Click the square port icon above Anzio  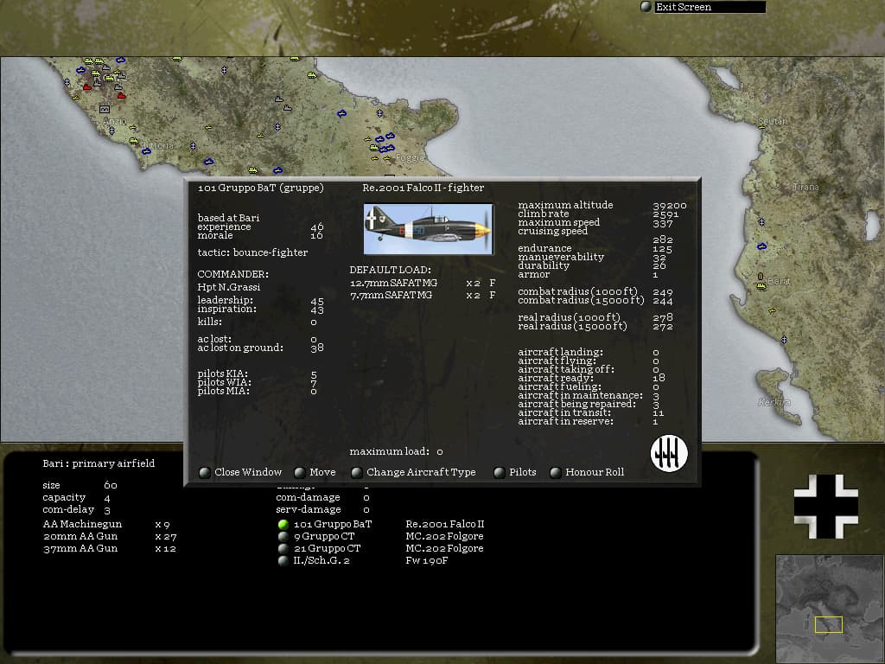click(105, 109)
